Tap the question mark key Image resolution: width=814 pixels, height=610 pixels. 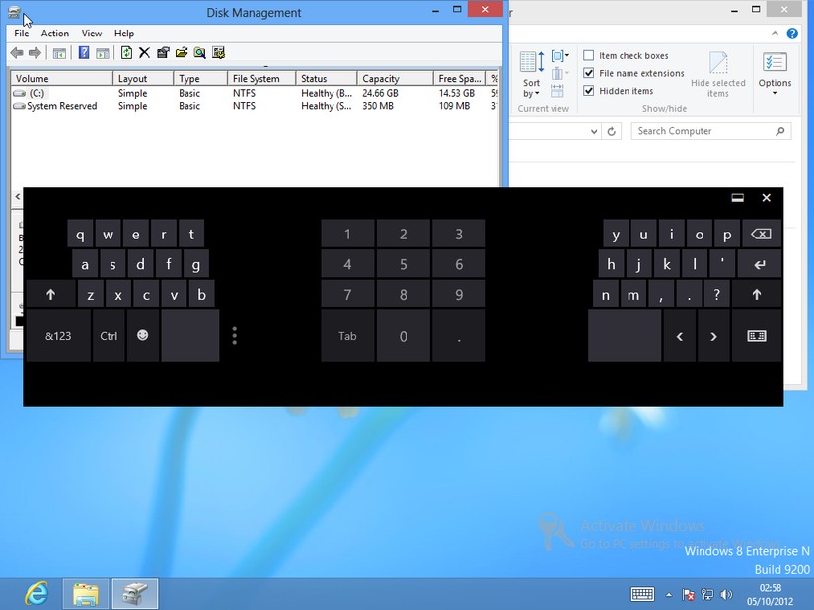coord(717,295)
